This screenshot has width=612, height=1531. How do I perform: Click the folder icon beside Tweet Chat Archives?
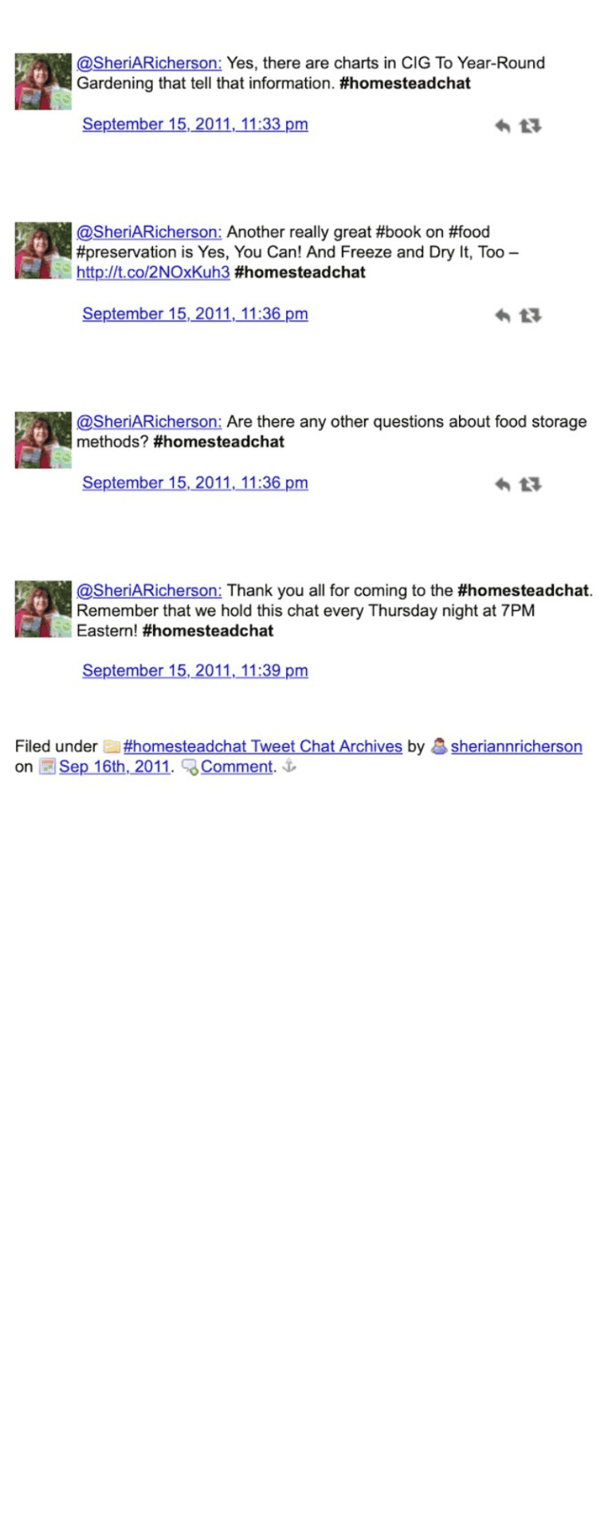tap(112, 747)
